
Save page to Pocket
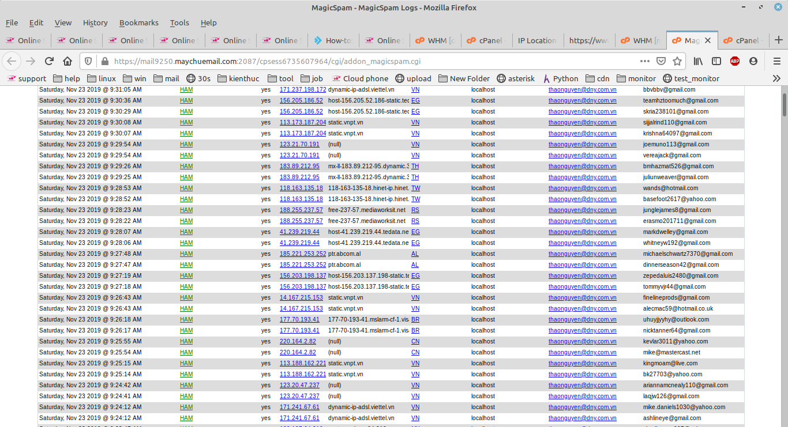tap(661, 61)
